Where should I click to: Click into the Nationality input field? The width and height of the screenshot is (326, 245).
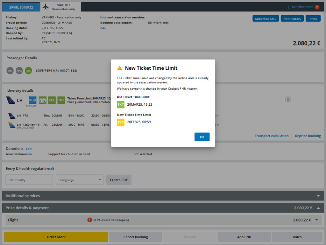coord(29,180)
